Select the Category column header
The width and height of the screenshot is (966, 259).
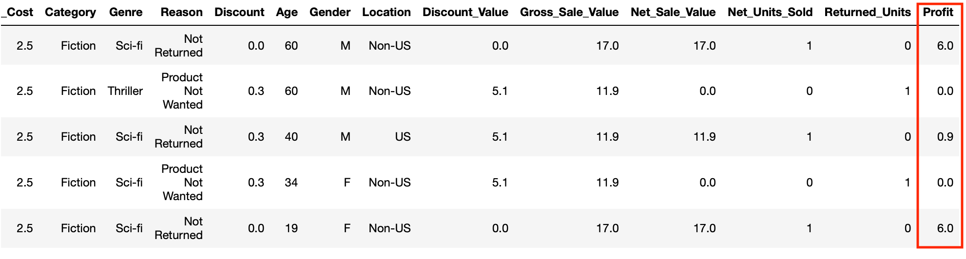pos(70,12)
